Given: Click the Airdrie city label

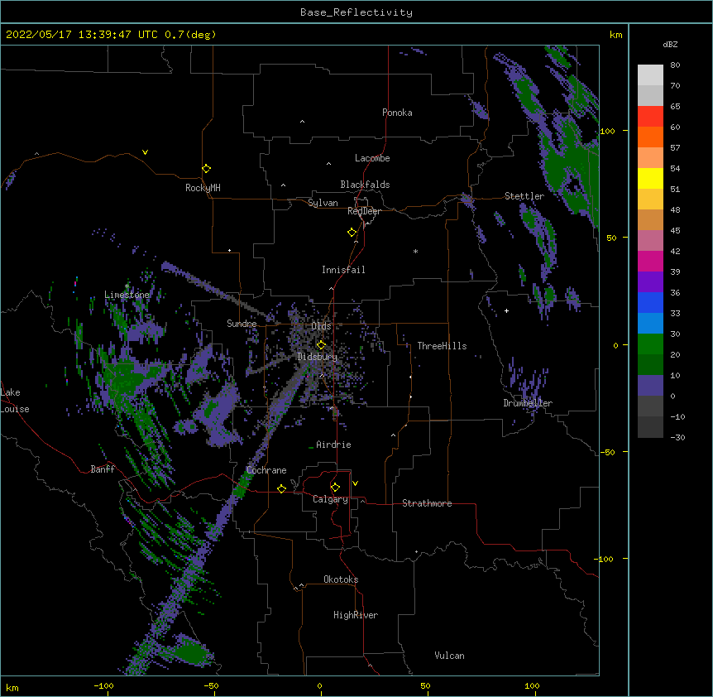Looking at the screenshot, I should tap(333, 445).
